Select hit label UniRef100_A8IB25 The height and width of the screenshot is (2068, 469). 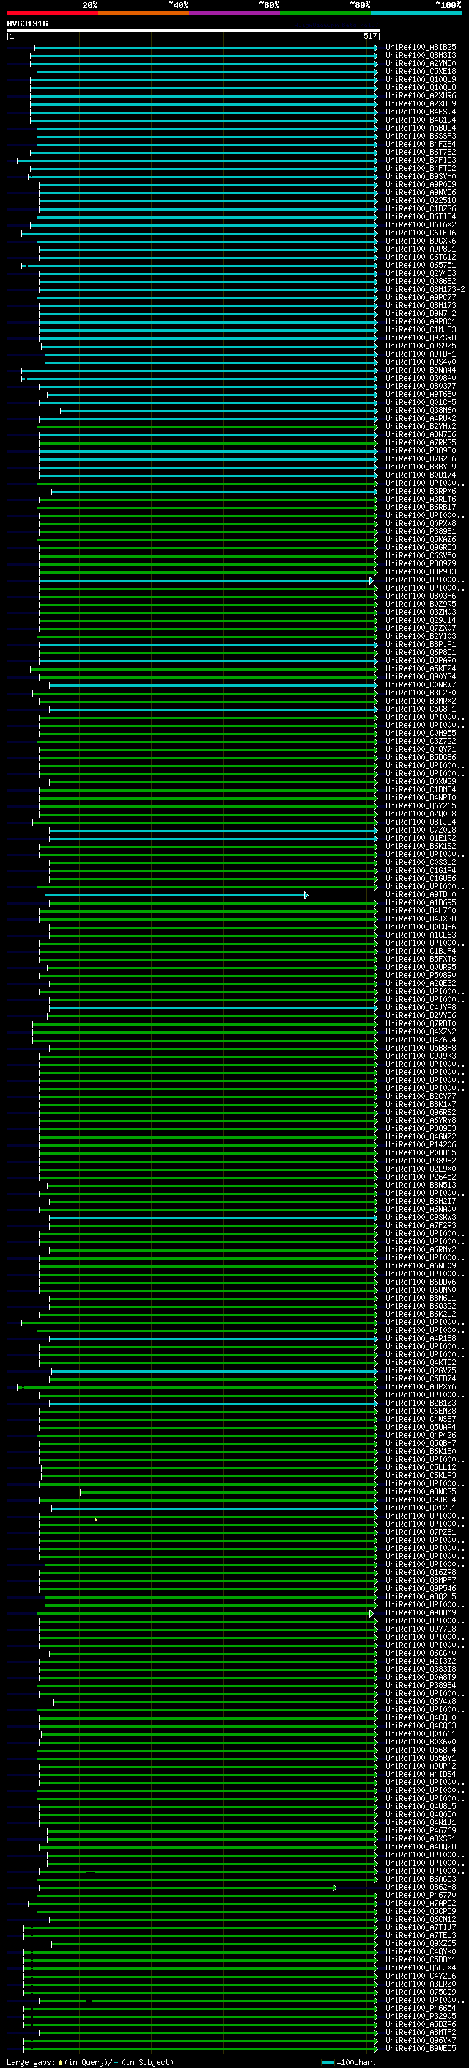click(x=421, y=48)
